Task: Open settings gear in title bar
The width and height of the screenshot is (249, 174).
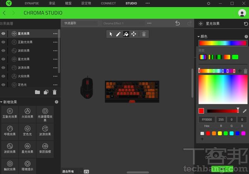Action: [208, 3]
